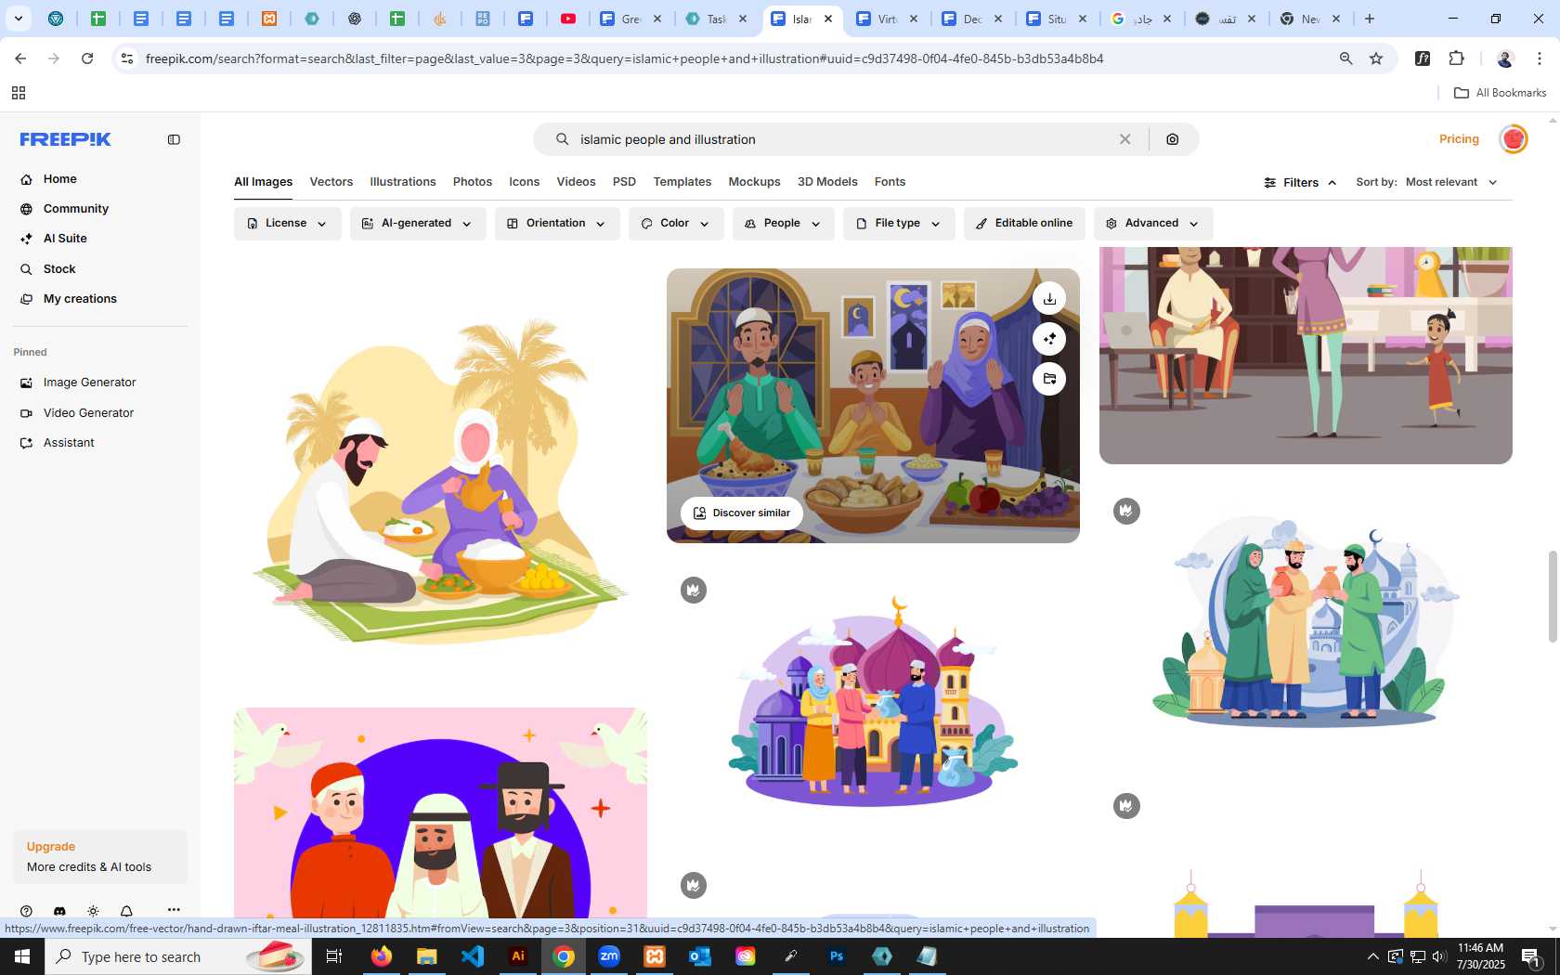Open Photoshop from the taskbar
This screenshot has width=1560, height=975.
837,955
